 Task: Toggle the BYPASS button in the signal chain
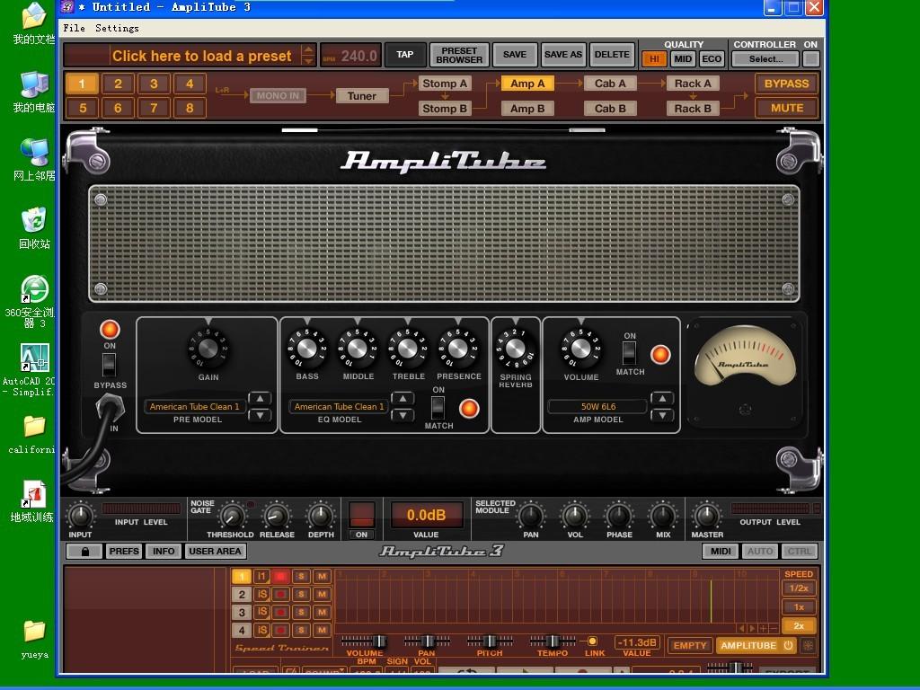786,84
